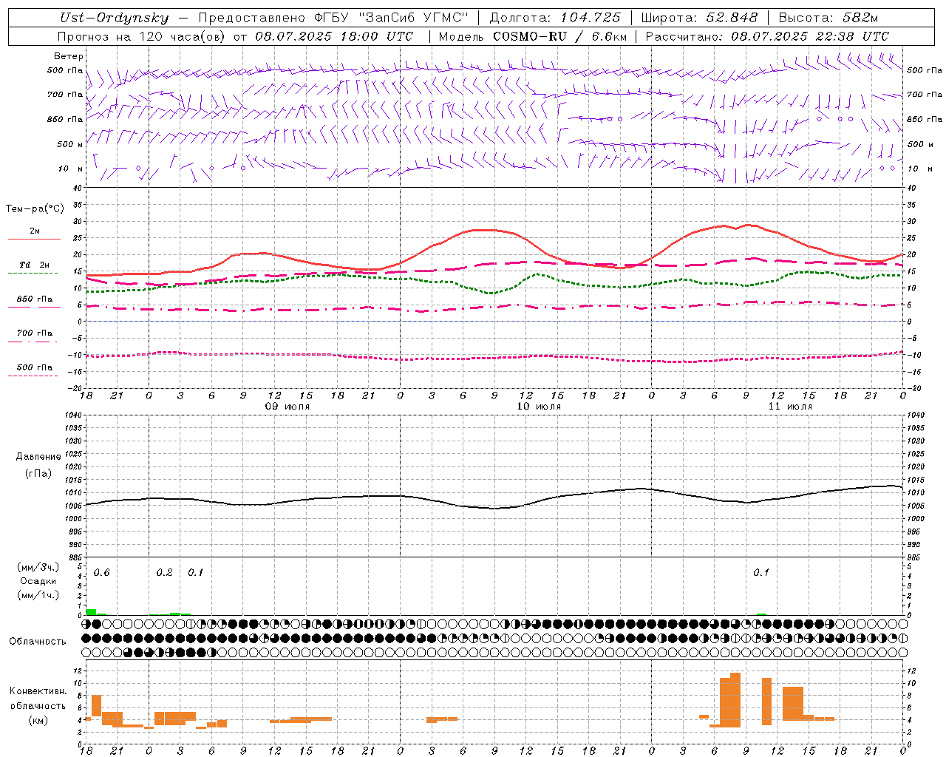
Task: Click the 500 гПа temperature legend entry
Action: pyautogui.click(x=35, y=367)
